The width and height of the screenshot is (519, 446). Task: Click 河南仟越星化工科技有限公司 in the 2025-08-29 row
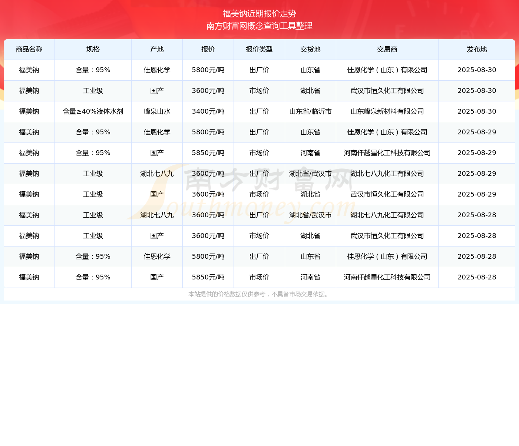[387, 153]
